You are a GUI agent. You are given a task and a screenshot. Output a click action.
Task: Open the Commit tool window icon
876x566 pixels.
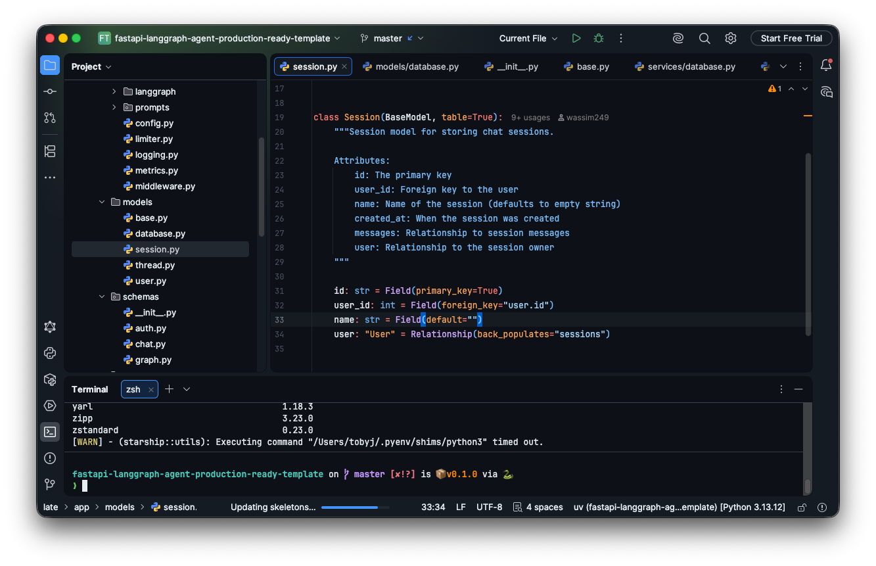point(50,91)
